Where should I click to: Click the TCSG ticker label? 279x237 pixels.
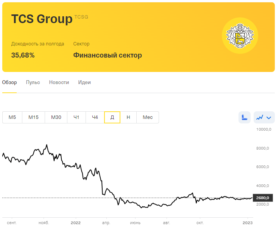[x=81, y=17]
